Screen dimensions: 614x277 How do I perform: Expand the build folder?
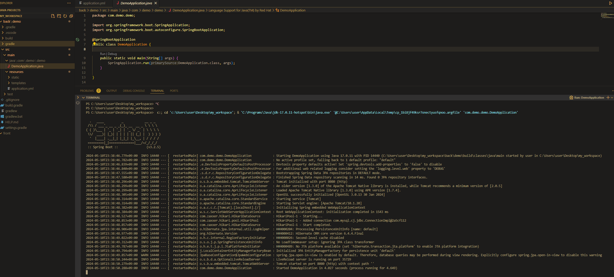pyautogui.click(x=9, y=38)
